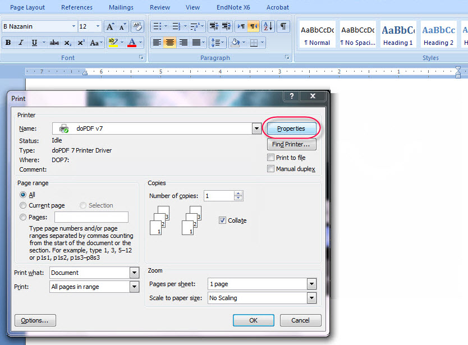Expand the Pages per sheet dropdown

311,284
